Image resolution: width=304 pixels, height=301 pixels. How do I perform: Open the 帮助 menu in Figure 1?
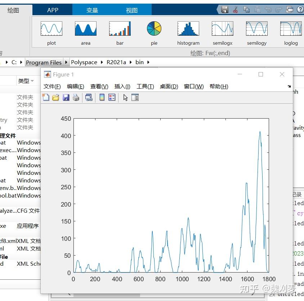(x=219, y=87)
